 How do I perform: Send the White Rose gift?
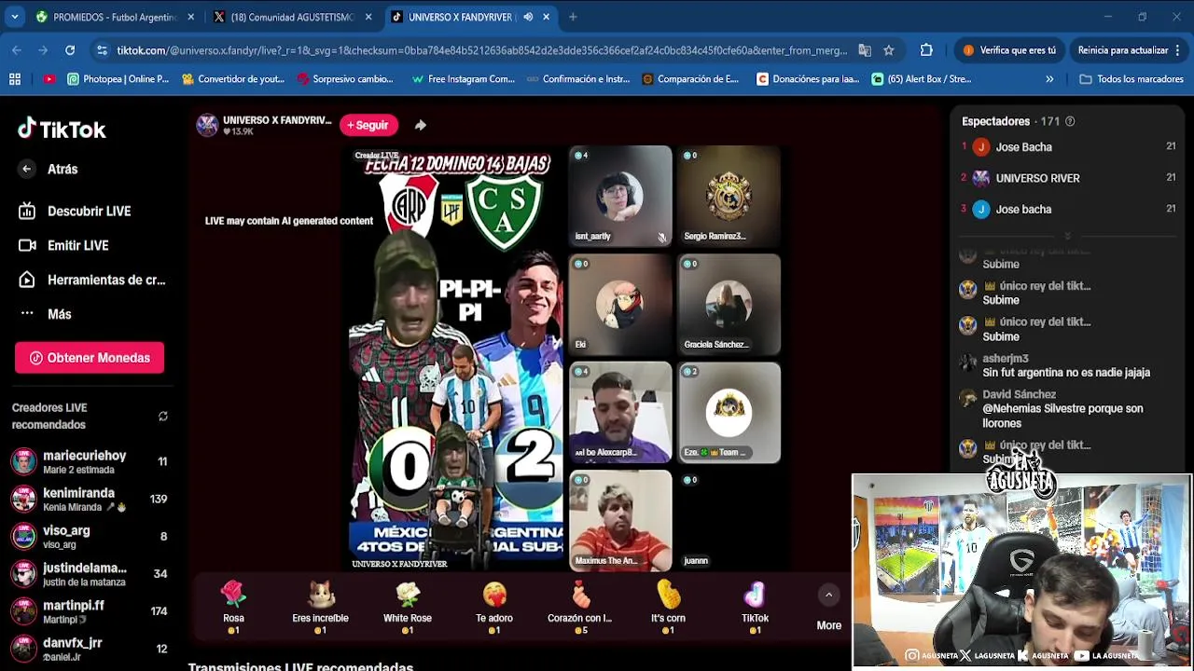tap(408, 608)
